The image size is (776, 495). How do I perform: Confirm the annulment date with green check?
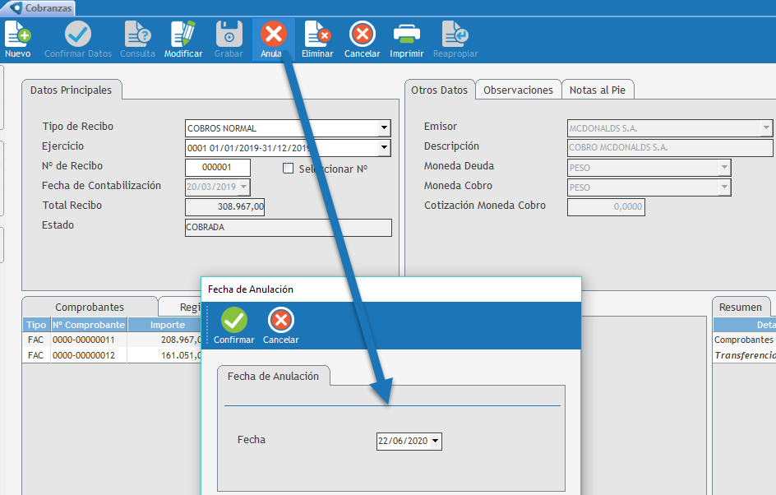[234, 322]
